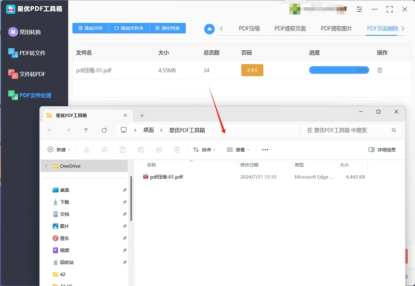Image resolution: width=415 pixels, height=286 pixels.
Task: Click the search magnifier icon in Explorer
Action: 394,130
